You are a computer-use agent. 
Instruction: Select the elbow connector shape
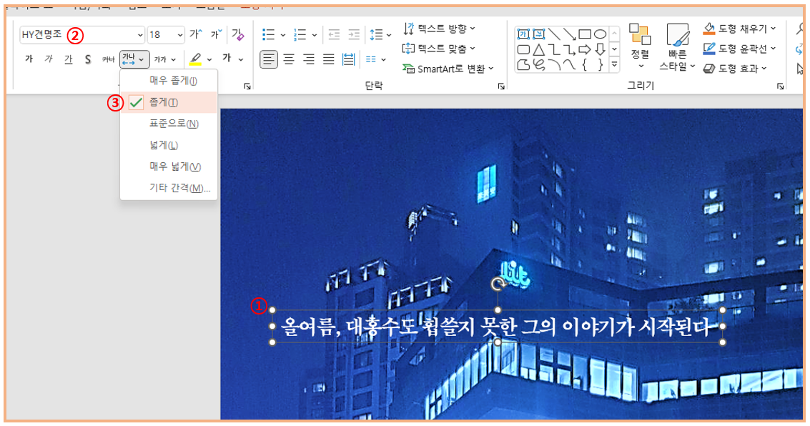pos(554,49)
